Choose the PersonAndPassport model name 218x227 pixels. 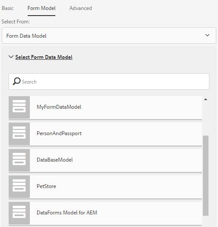click(59, 133)
